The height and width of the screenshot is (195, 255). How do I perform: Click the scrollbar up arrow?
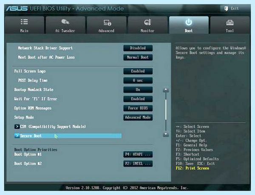(x=166, y=90)
